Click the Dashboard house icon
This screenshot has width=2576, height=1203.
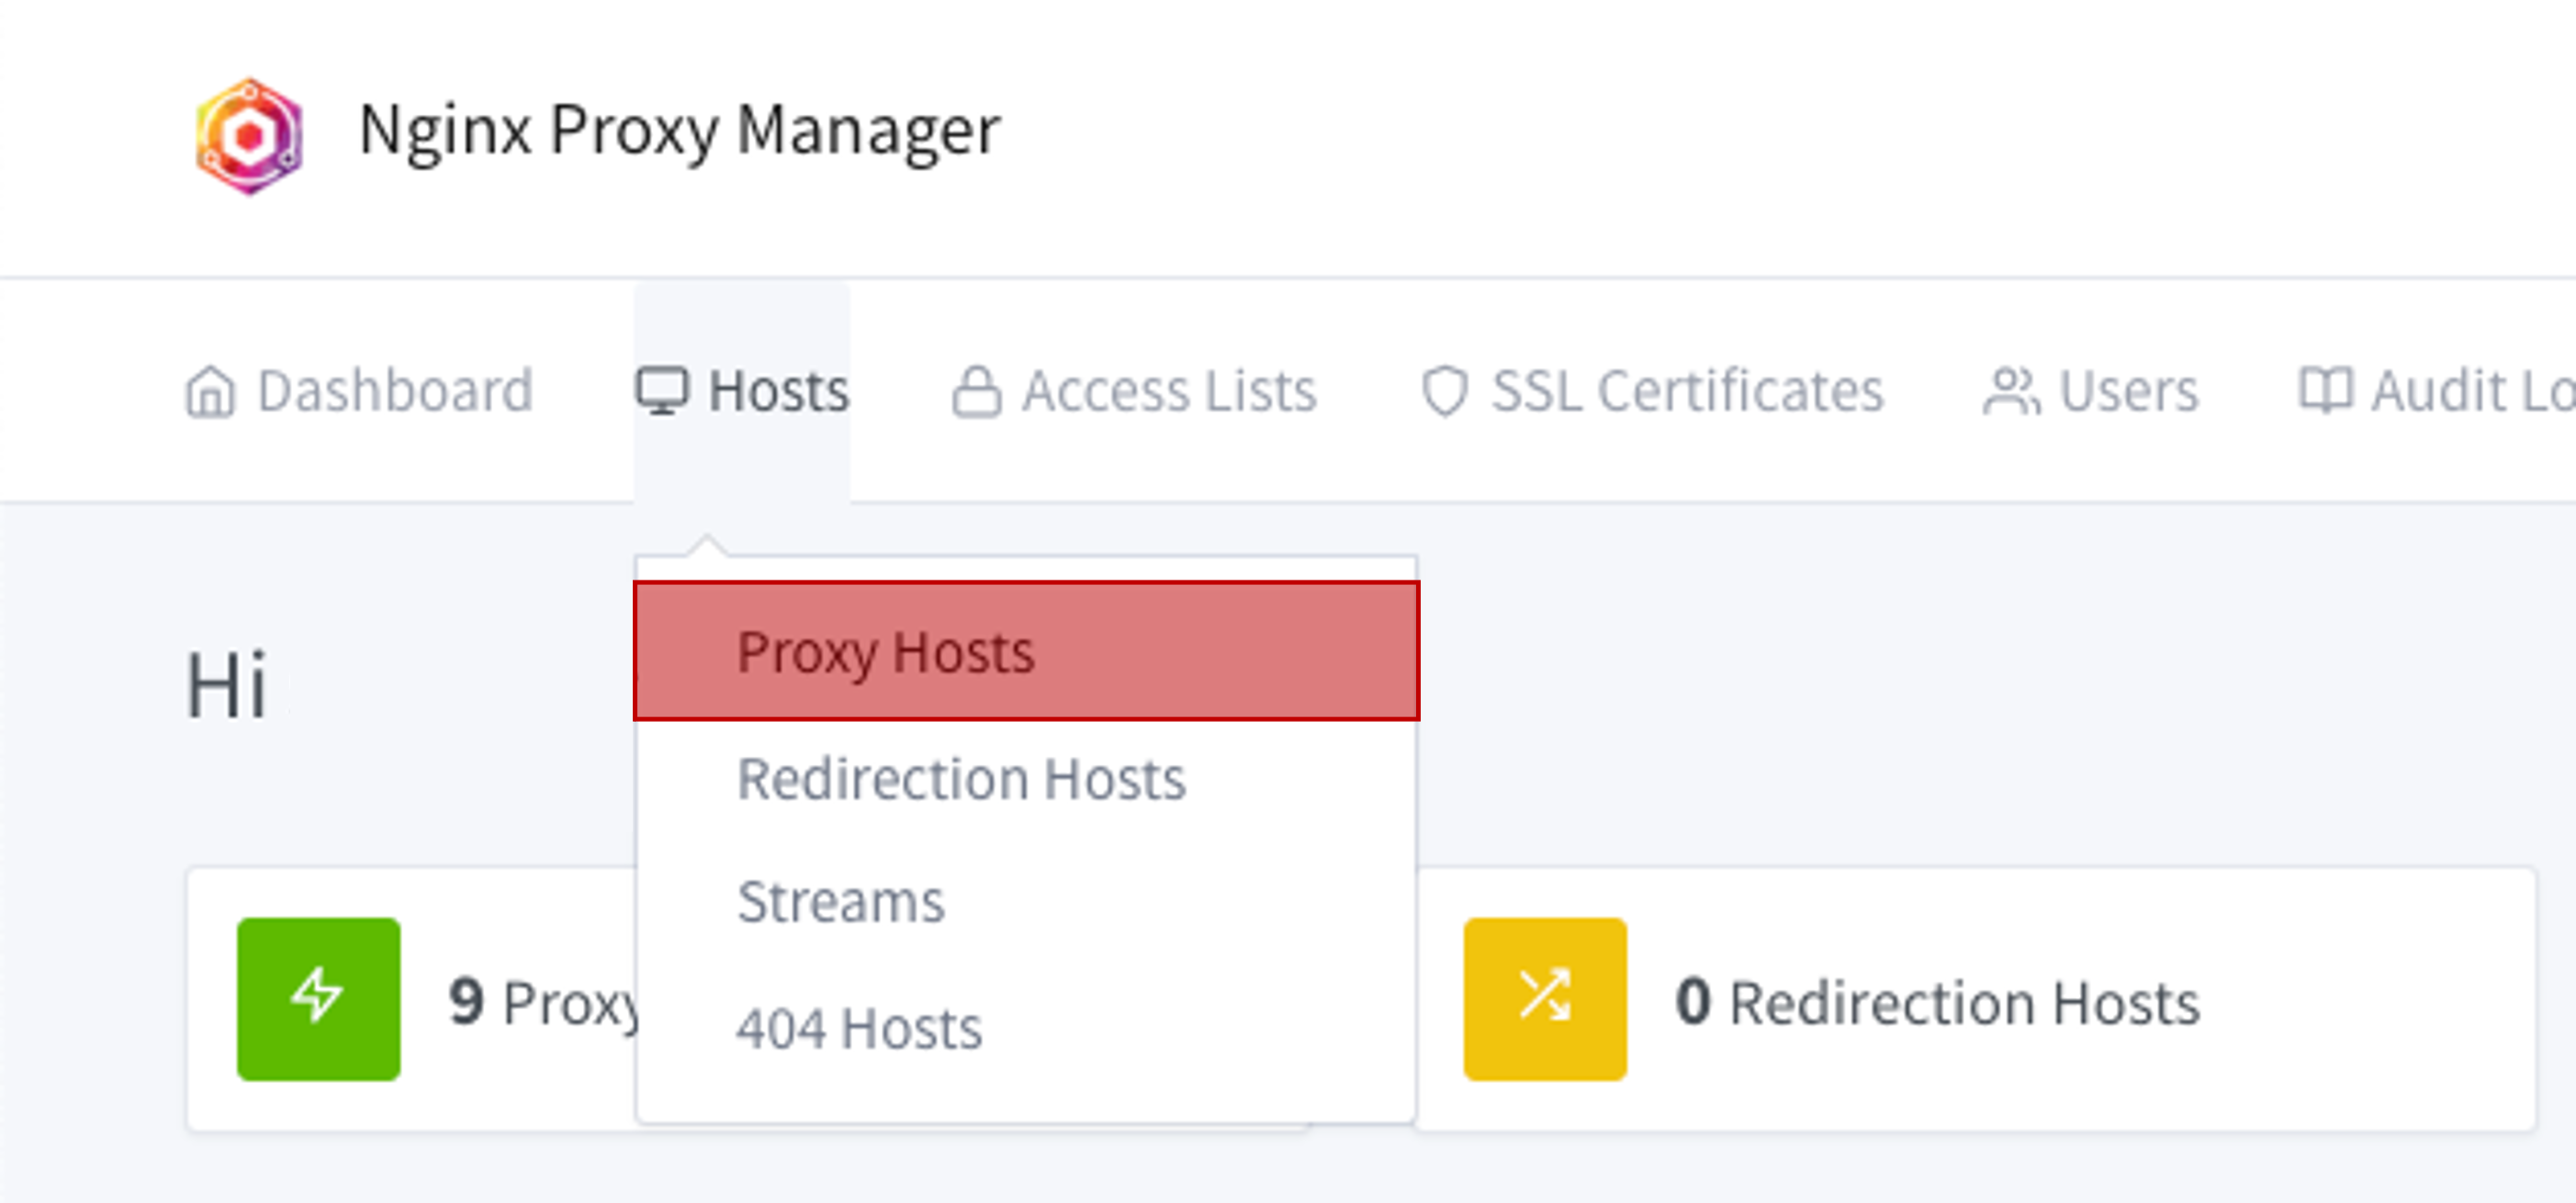coord(210,391)
